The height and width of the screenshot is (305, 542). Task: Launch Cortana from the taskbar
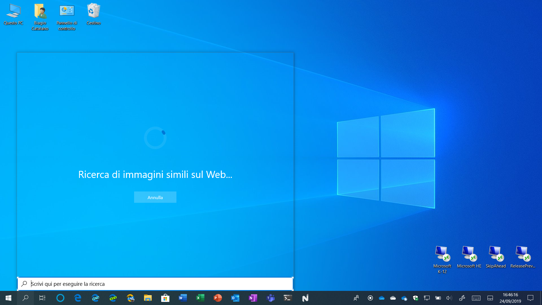click(x=60, y=298)
